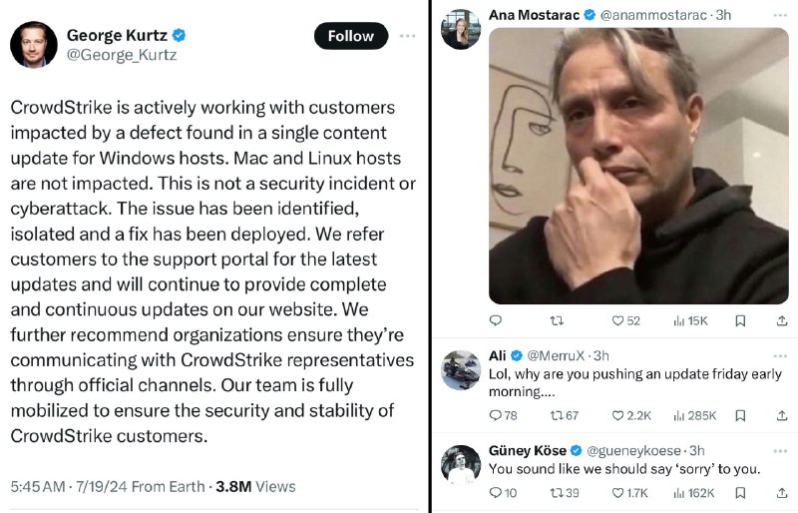Open more options on Ana Mostarac's post
Viewport: 798px width, 513px height.
coord(781,16)
